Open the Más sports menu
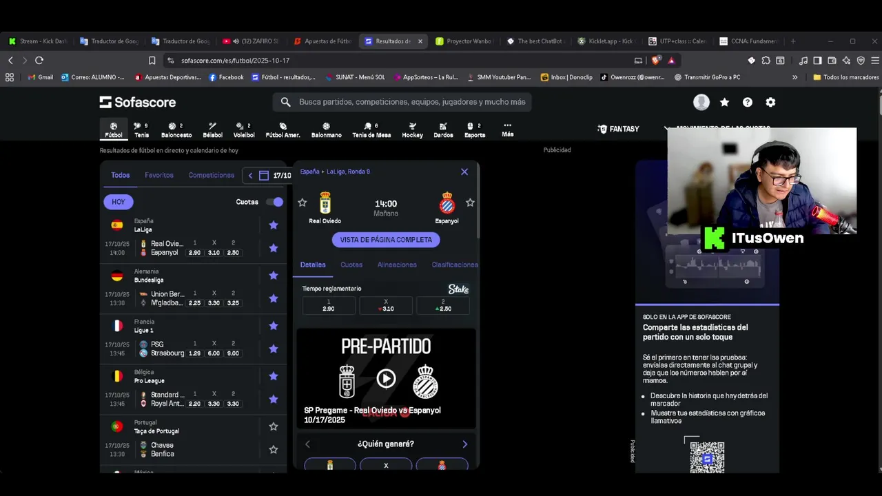The image size is (882, 496). tap(508, 130)
